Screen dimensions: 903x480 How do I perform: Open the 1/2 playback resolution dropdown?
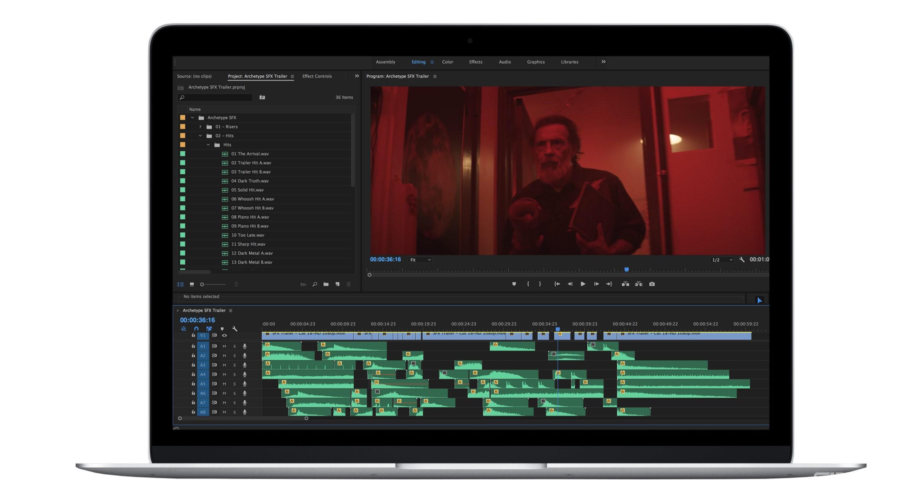tap(722, 260)
